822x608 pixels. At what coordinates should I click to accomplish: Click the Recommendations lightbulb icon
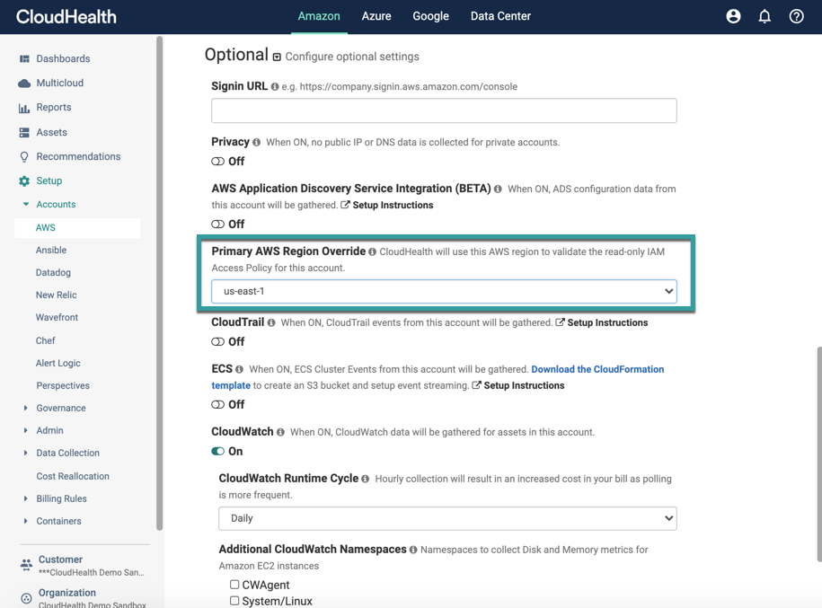click(24, 157)
